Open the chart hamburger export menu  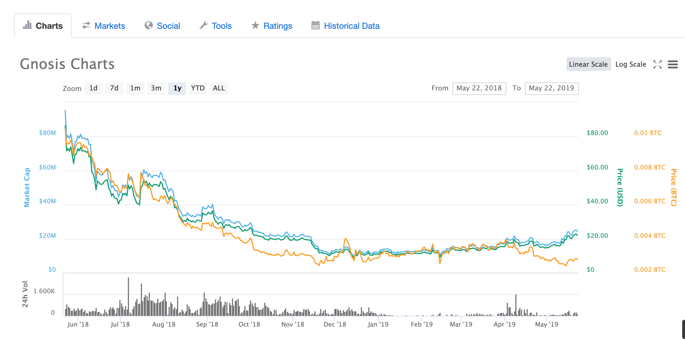(x=673, y=64)
